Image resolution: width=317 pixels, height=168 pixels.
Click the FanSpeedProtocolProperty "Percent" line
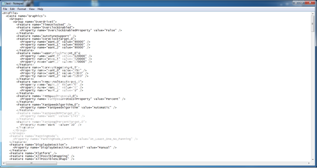point(73,99)
